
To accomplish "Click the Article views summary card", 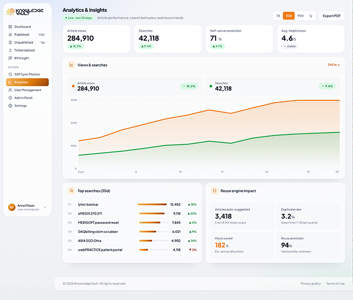I will 97,39.
